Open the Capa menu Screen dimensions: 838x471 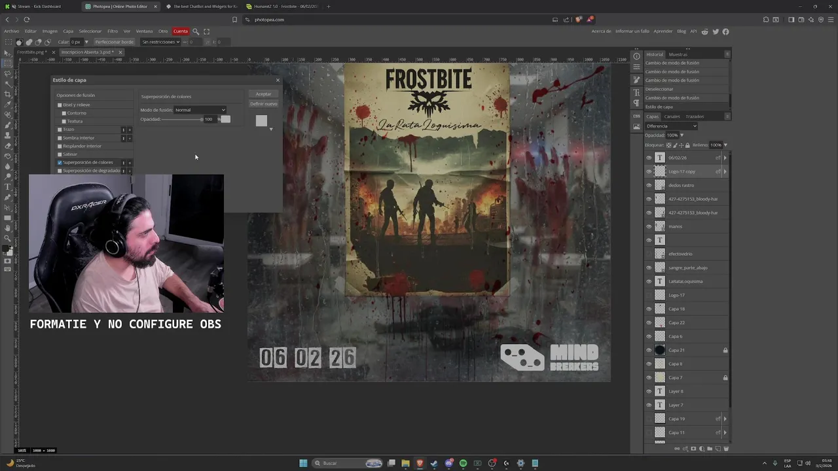pos(68,31)
